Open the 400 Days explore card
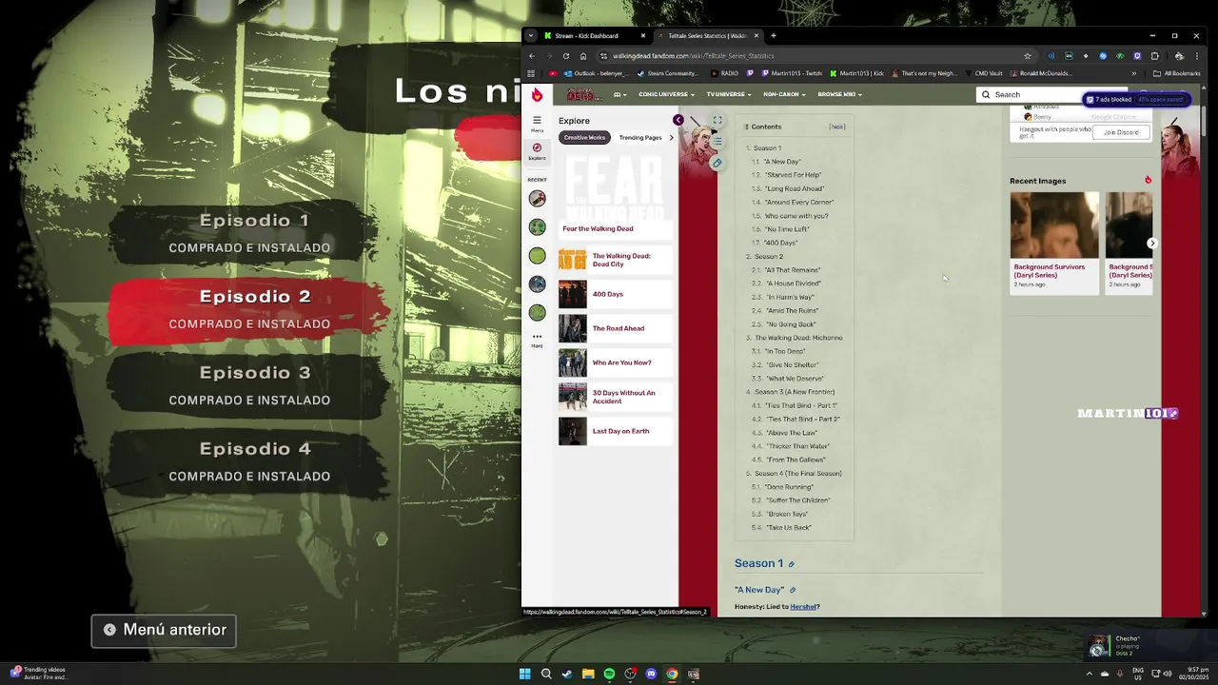This screenshot has width=1218, height=685. point(615,294)
